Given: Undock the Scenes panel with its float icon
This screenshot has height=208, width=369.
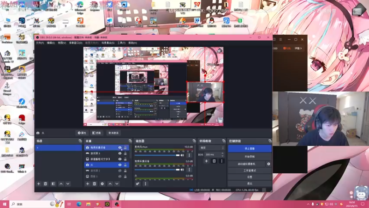Looking at the screenshot, I should (x=80, y=141).
